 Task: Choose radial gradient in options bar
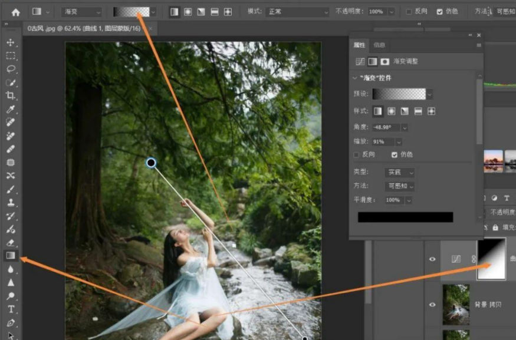tap(188, 12)
